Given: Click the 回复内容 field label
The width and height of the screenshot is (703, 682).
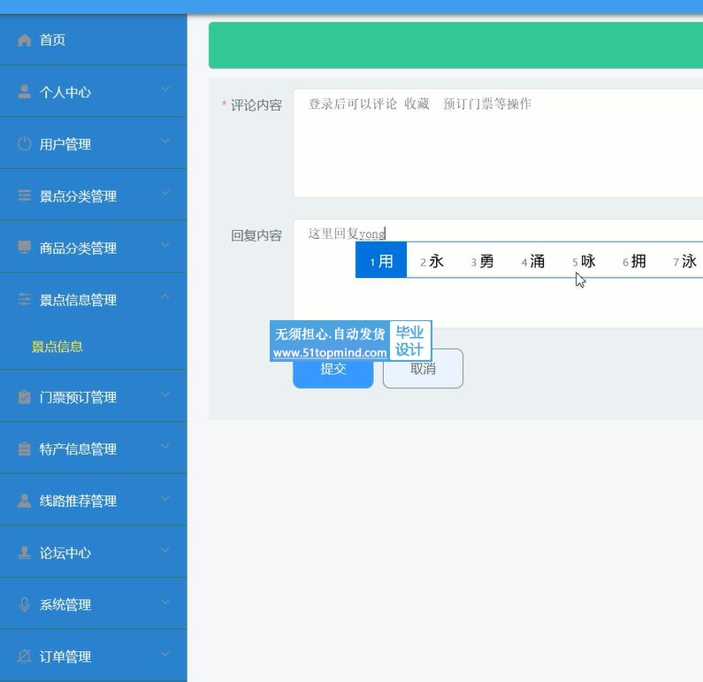Looking at the screenshot, I should point(256,235).
